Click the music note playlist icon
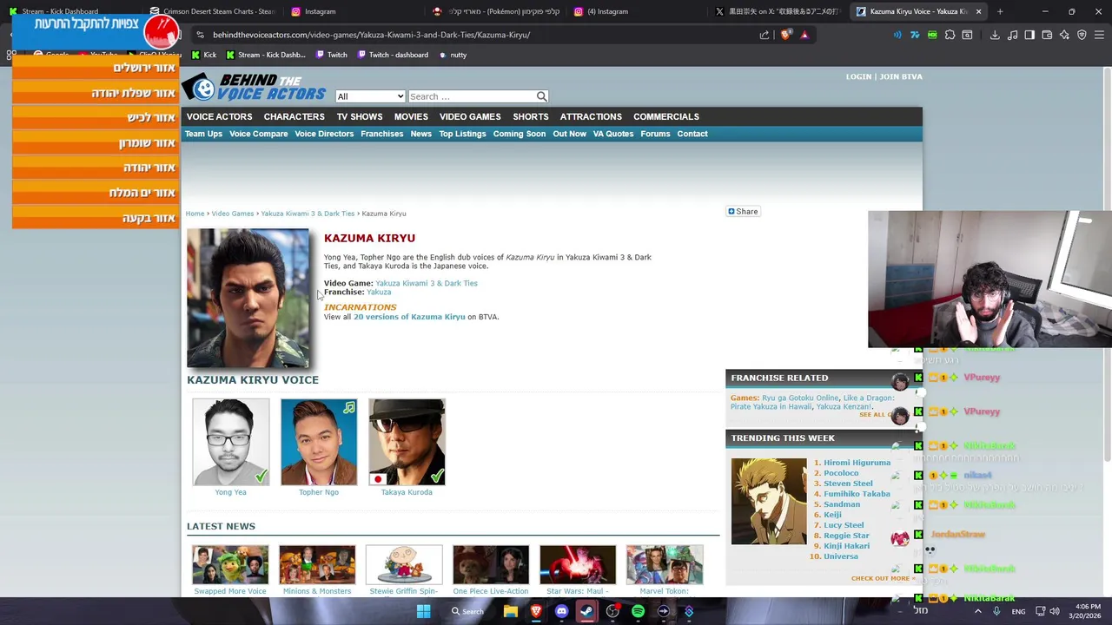 (x=1012, y=35)
